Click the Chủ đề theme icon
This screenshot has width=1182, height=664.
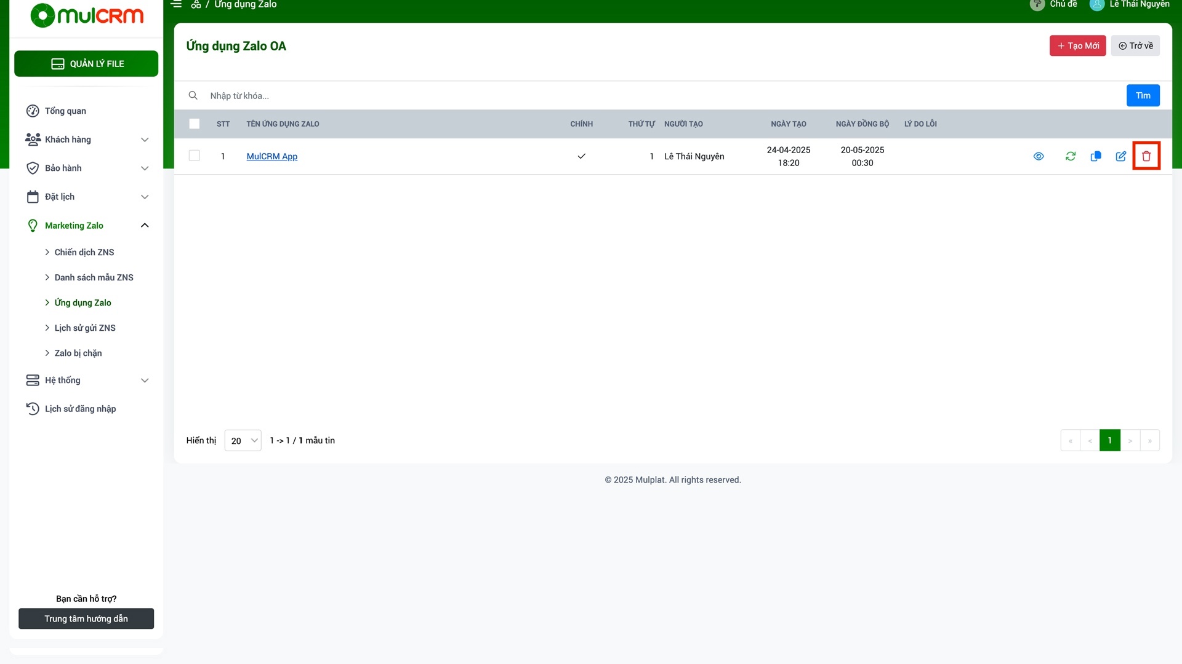1037,5
